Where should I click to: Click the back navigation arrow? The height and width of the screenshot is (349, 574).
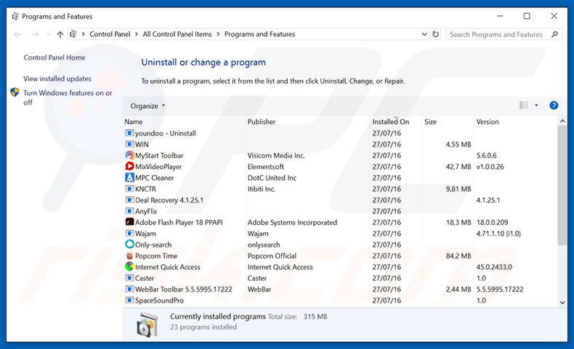(x=17, y=34)
